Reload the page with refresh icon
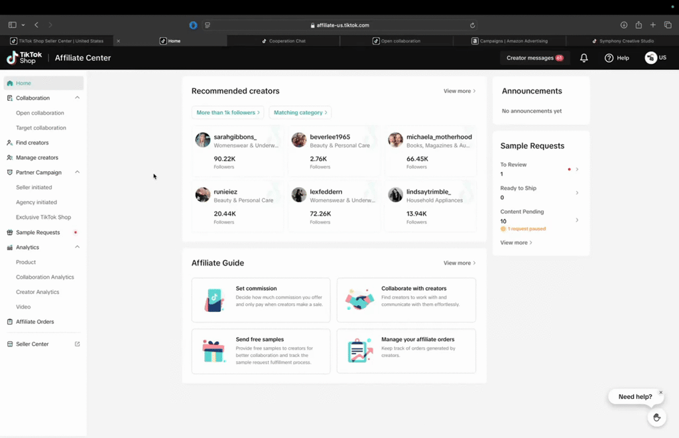 [x=472, y=25]
